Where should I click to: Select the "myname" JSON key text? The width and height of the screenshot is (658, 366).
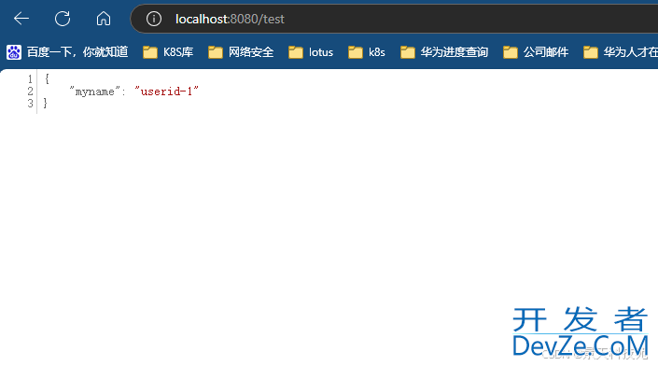tap(95, 91)
